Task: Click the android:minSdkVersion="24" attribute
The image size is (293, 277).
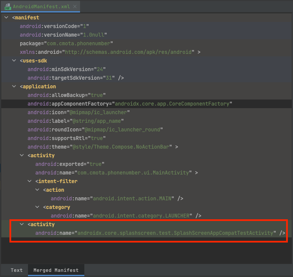Action: [67, 69]
